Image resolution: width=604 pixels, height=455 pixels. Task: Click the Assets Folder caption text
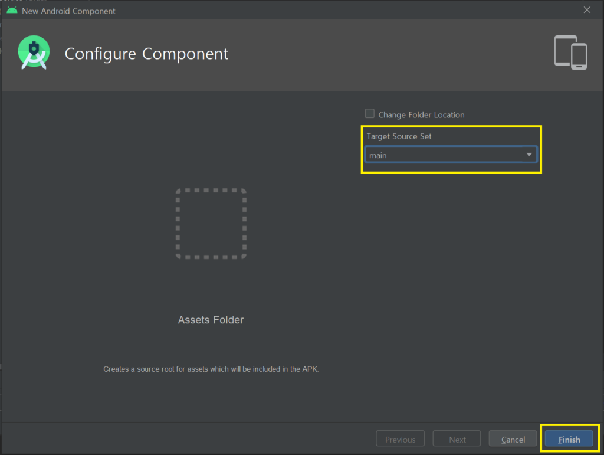(x=211, y=320)
